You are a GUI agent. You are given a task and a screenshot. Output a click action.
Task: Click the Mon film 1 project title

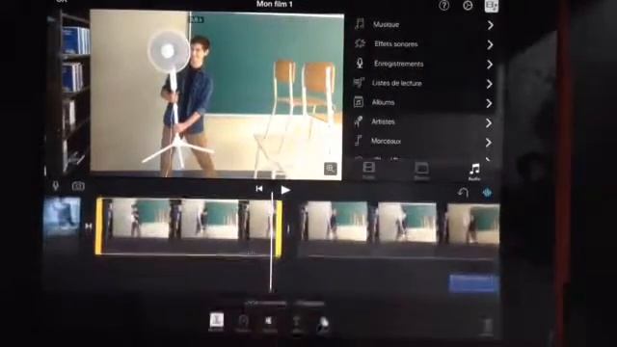tap(274, 4)
